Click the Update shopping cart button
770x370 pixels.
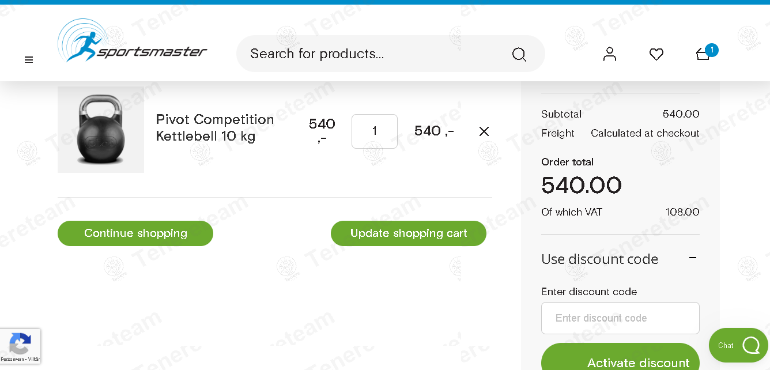pos(409,233)
